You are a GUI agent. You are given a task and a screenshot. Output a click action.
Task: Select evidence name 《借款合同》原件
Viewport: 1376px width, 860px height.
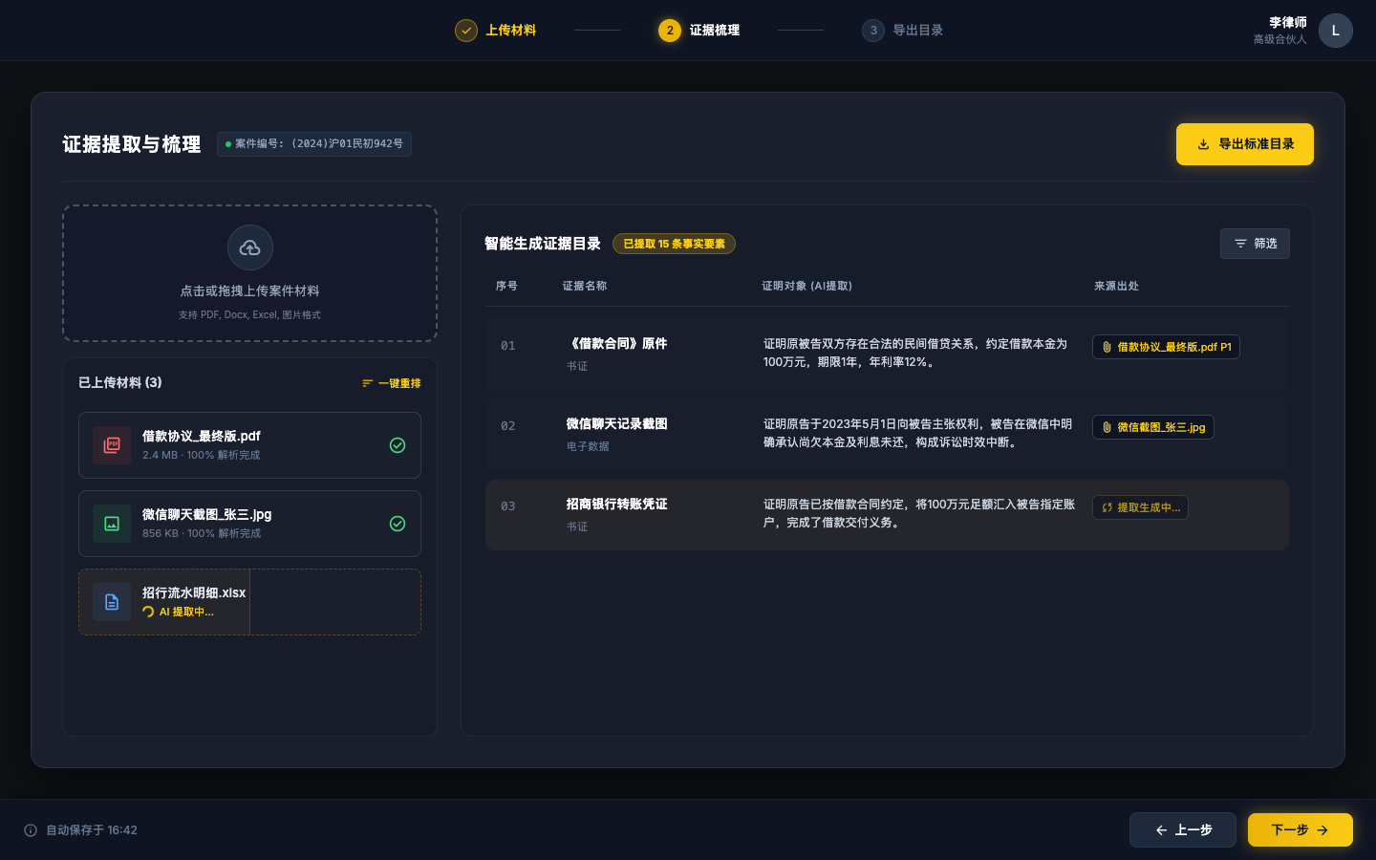pos(616,343)
